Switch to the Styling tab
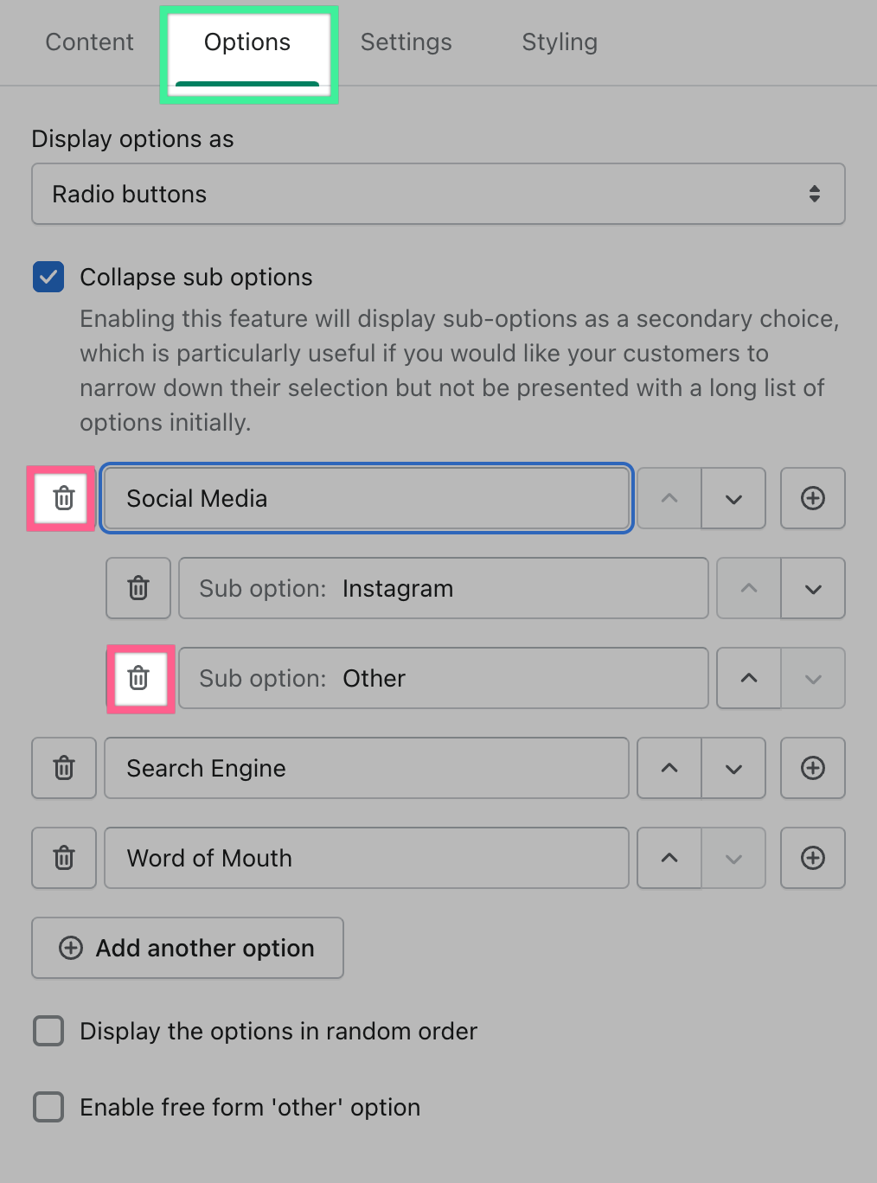Image resolution: width=877 pixels, height=1183 pixels. point(560,42)
